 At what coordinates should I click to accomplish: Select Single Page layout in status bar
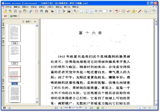[140, 108]
